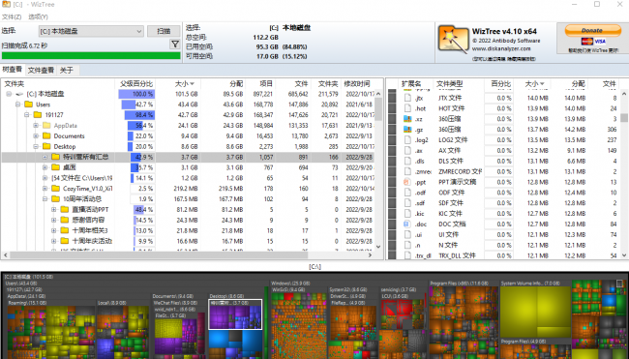The image size is (629, 359).
Task: Click the faded AppData folder icon
Action: pyautogui.click(x=46, y=126)
